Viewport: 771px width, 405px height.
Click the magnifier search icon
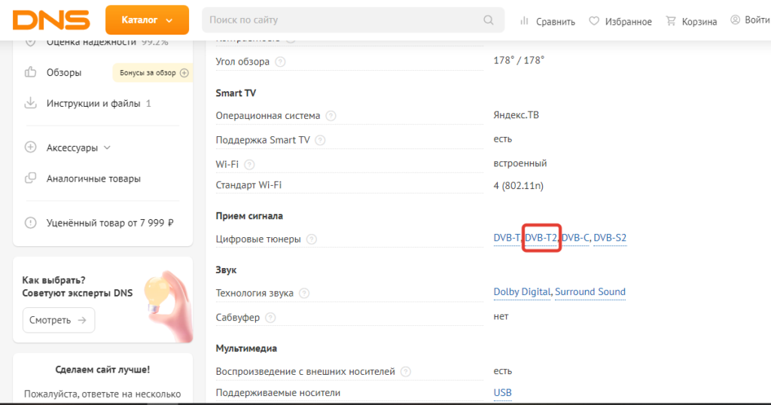coord(489,20)
